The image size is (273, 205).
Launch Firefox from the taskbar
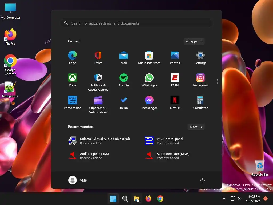click(x=148, y=199)
